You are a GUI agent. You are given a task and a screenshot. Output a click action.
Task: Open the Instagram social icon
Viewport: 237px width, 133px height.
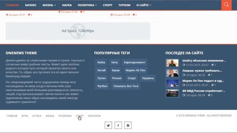pyautogui.click(x=128, y=125)
